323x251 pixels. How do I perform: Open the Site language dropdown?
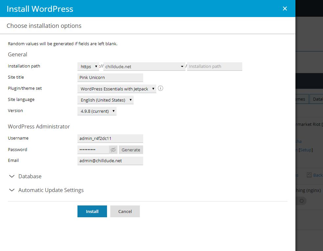[105, 100]
